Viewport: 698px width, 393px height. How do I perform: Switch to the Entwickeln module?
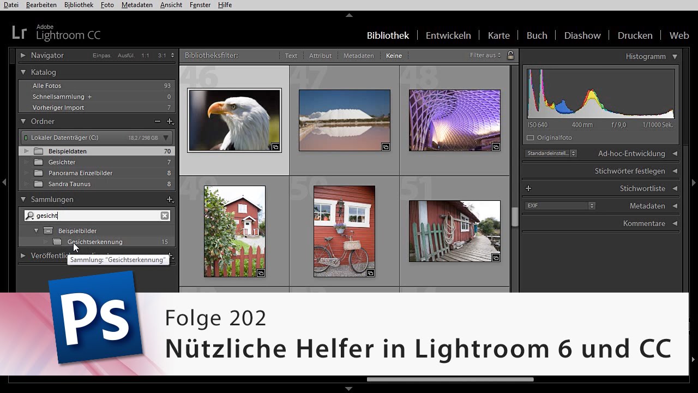pos(448,35)
